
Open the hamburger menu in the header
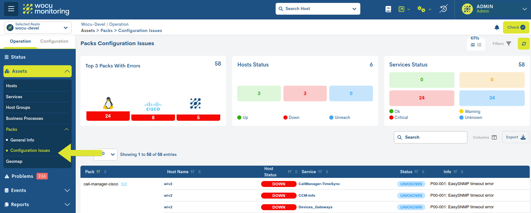pos(11,9)
